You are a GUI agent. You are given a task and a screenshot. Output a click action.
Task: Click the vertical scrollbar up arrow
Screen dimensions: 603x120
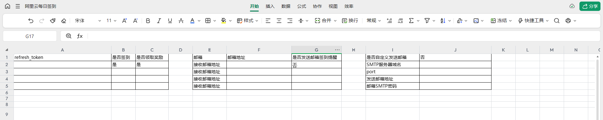click(x=598, y=57)
